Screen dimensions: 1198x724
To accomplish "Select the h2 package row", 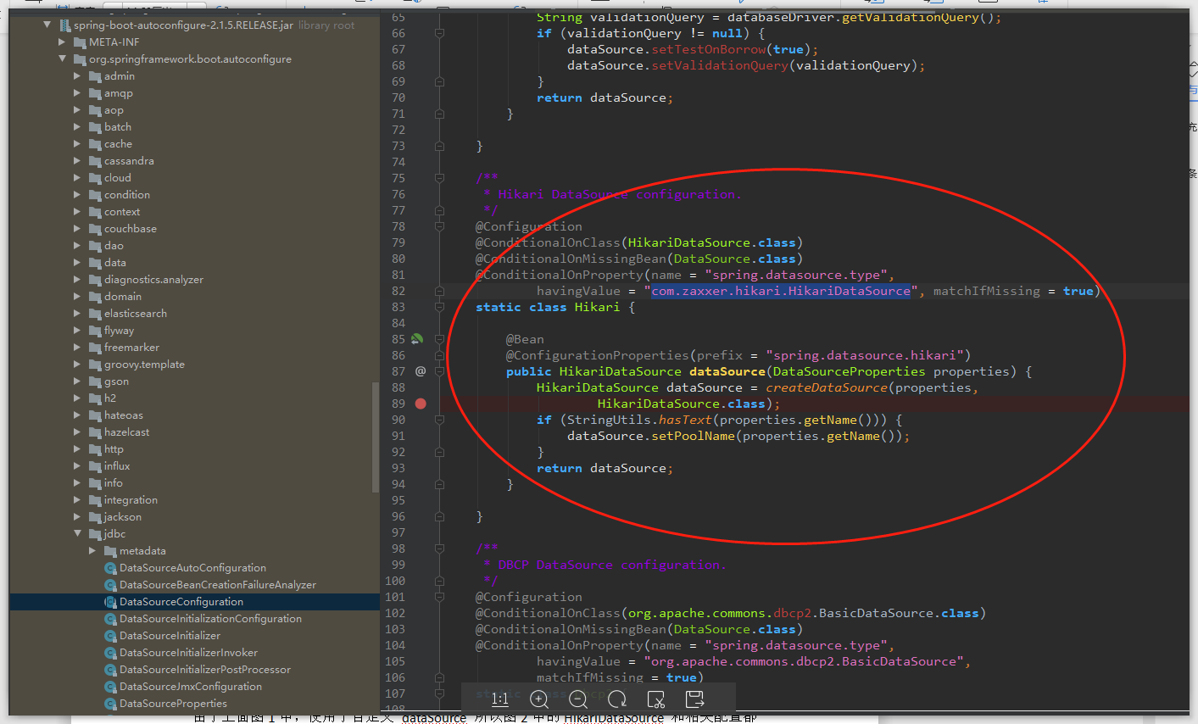I will click(x=195, y=398).
